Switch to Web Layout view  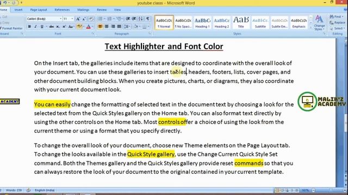[x=287, y=190]
